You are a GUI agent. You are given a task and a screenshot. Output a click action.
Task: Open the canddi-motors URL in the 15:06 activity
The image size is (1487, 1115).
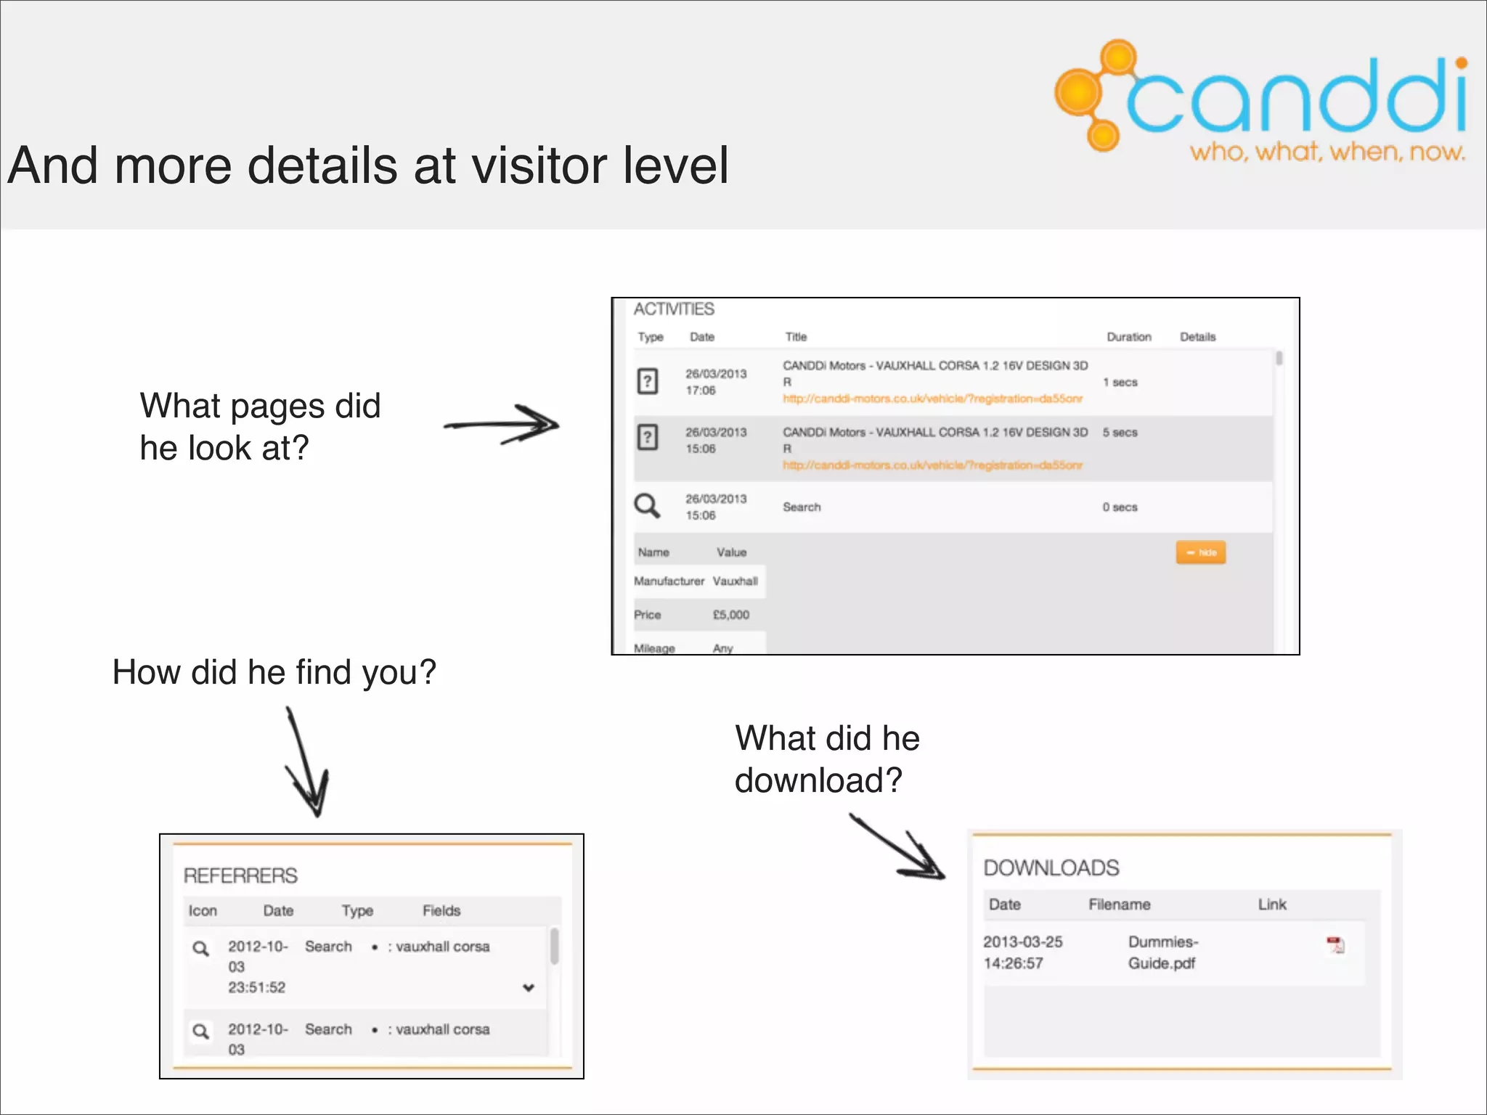932,465
